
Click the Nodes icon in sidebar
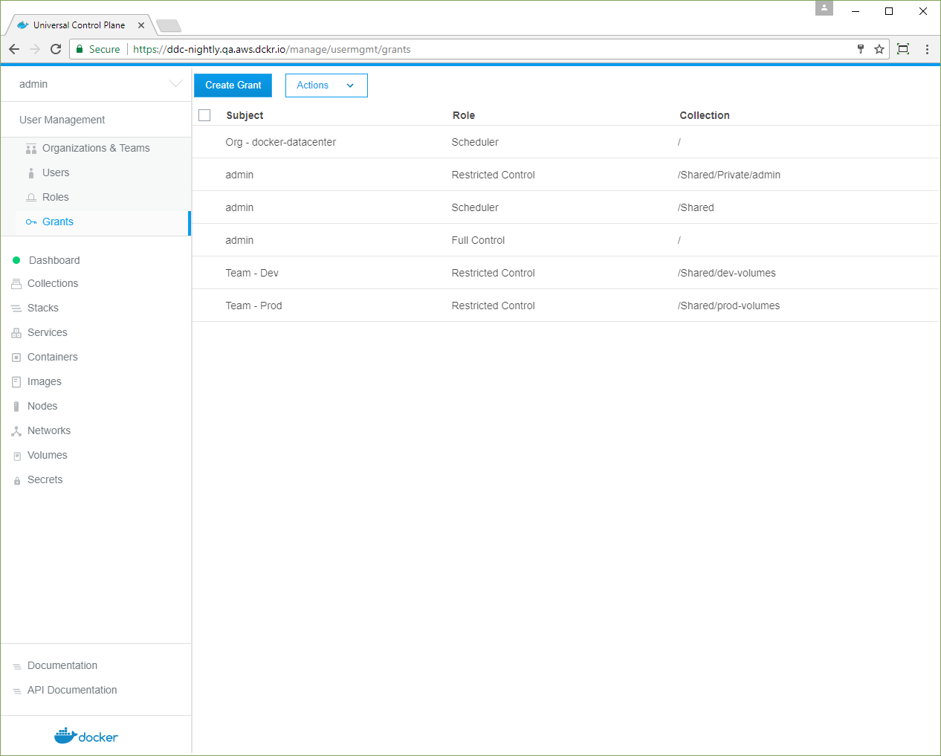click(16, 407)
